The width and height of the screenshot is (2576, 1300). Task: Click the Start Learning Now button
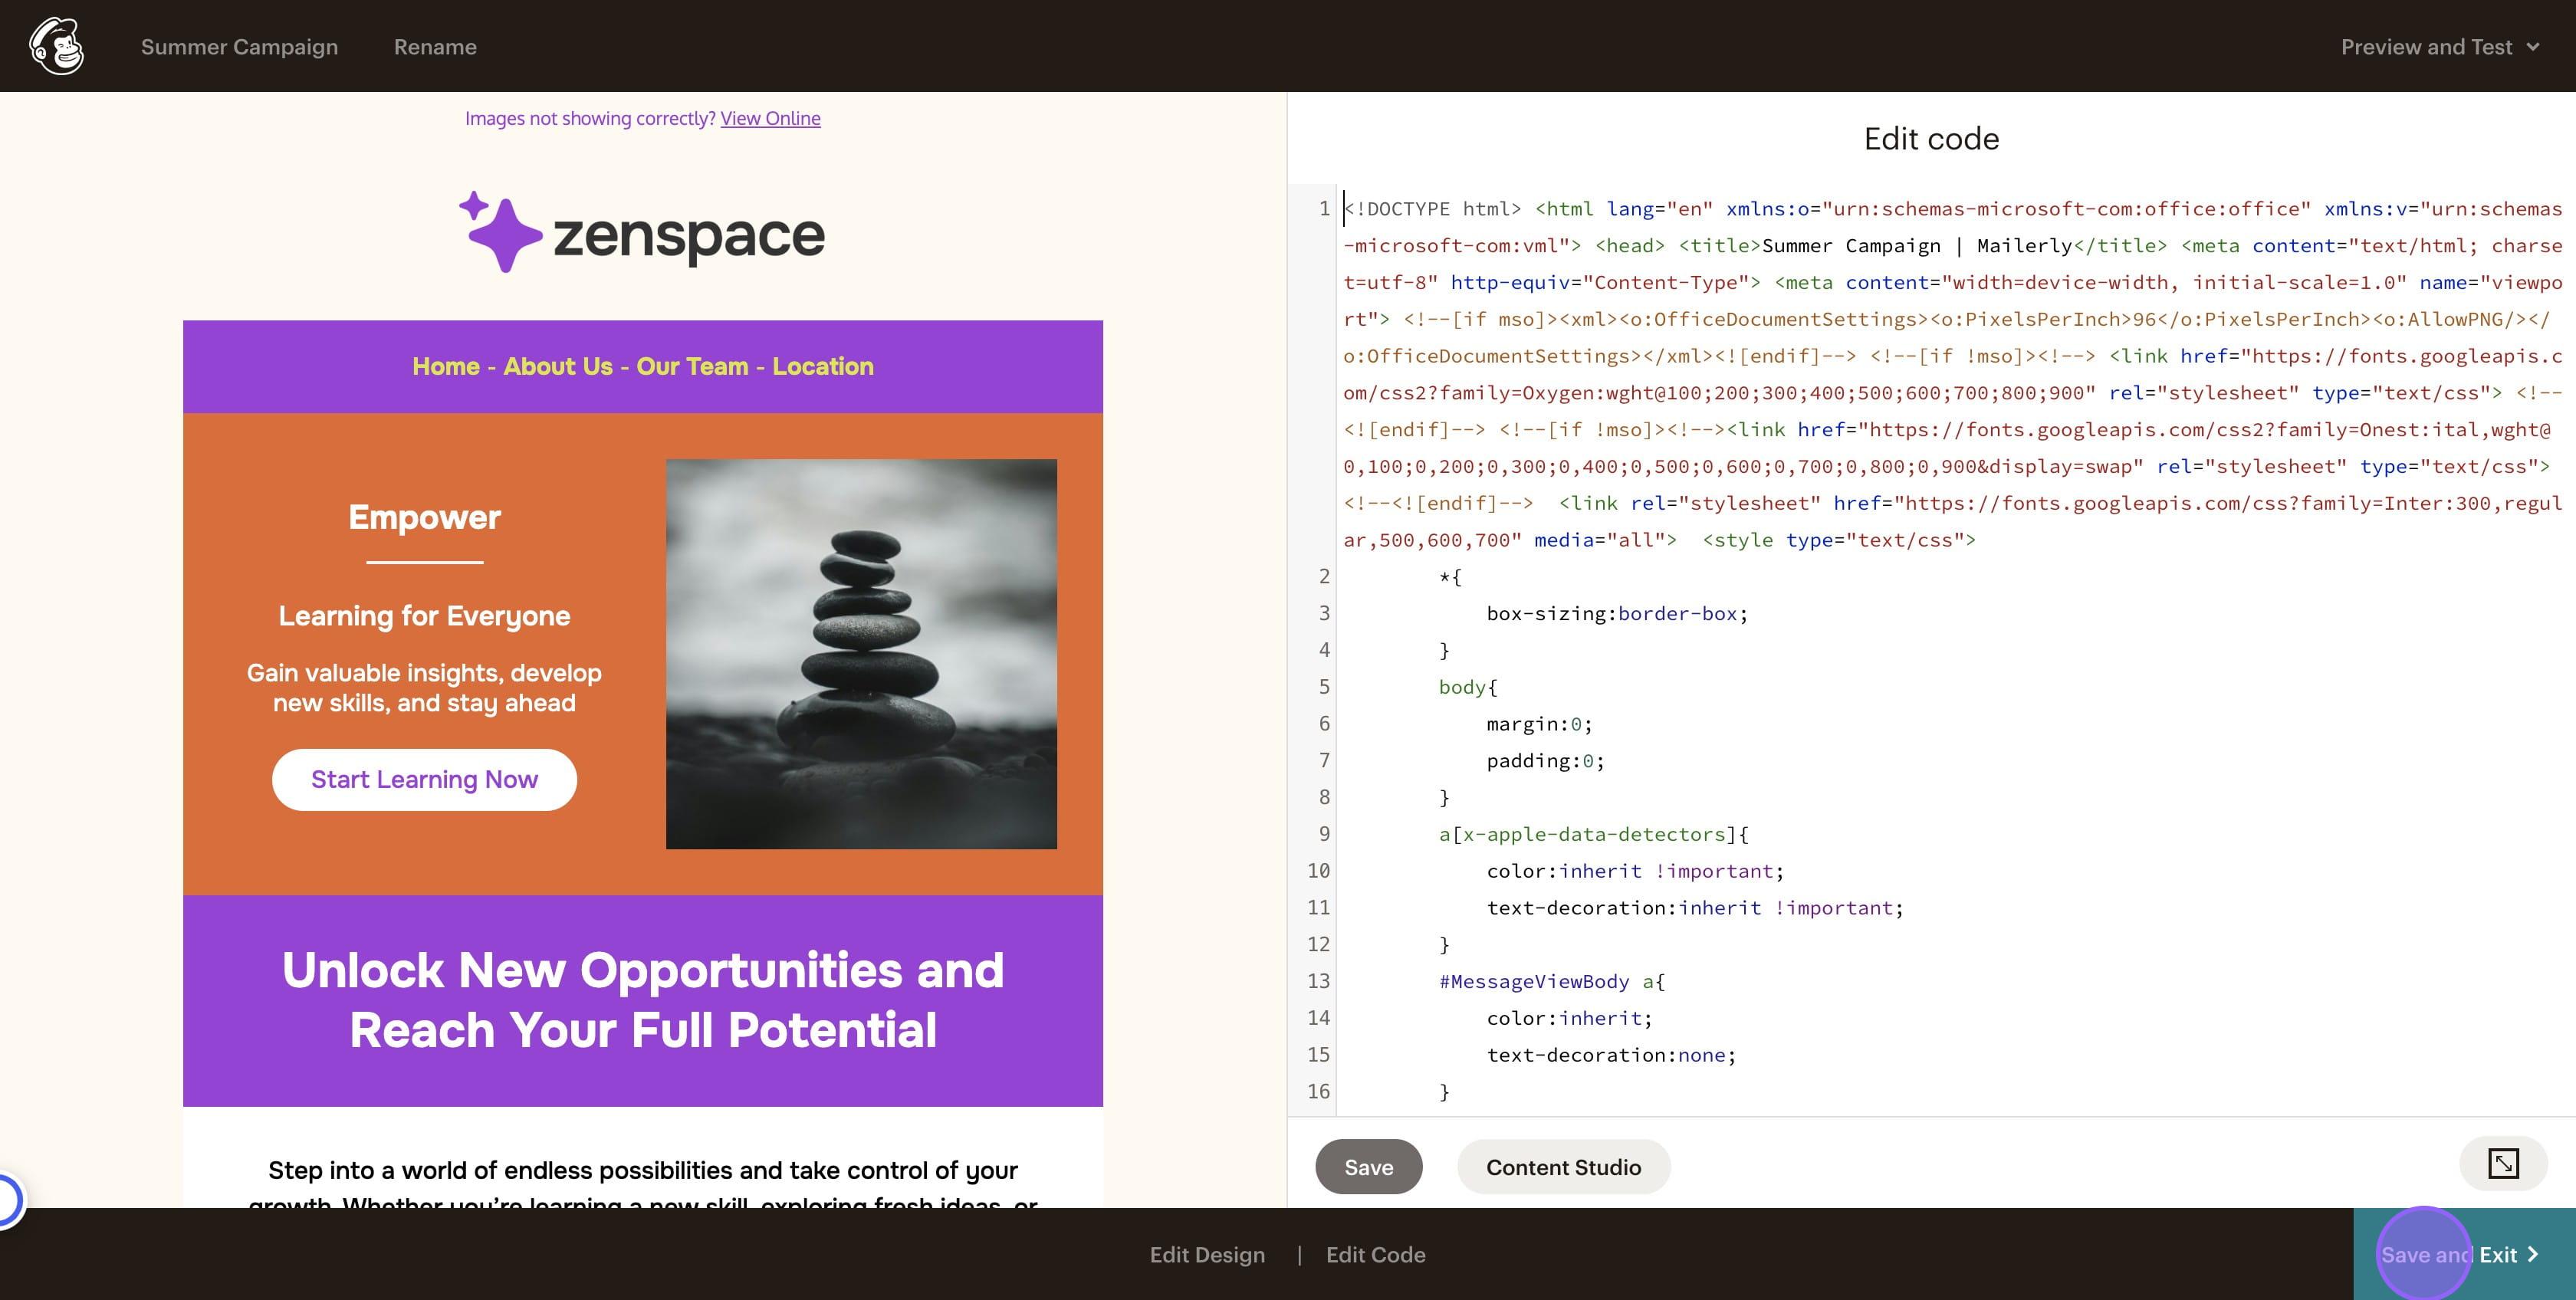point(424,779)
